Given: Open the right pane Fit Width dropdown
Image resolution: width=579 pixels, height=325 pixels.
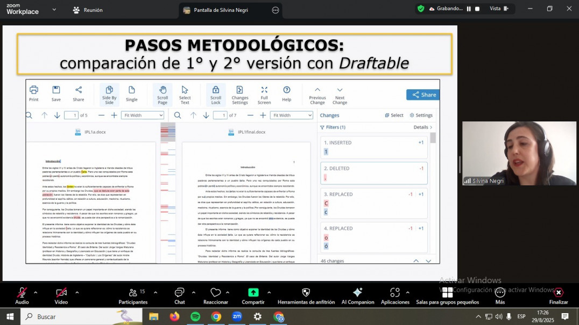Looking at the screenshot, I should pos(291,115).
